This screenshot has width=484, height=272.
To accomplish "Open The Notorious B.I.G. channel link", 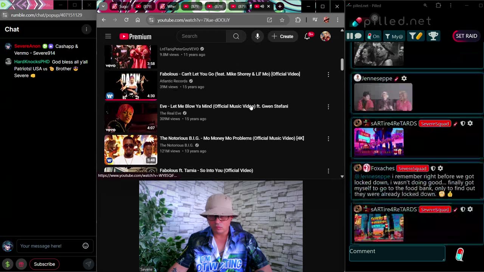I will [177, 145].
